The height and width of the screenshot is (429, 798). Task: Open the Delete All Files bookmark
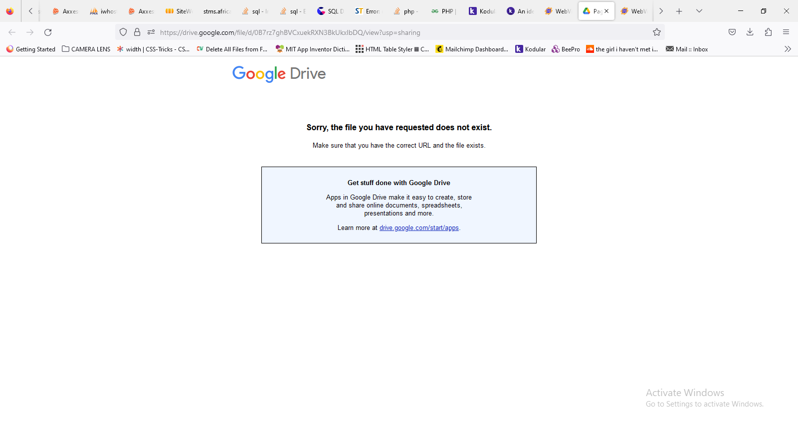point(232,49)
